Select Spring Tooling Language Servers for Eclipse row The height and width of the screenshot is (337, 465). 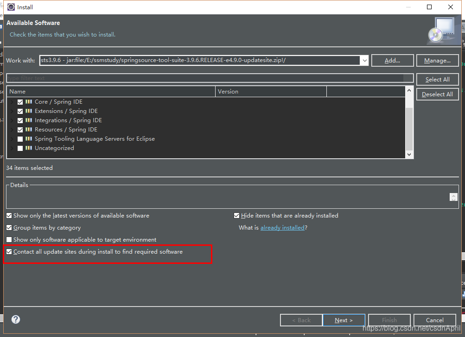pos(95,138)
